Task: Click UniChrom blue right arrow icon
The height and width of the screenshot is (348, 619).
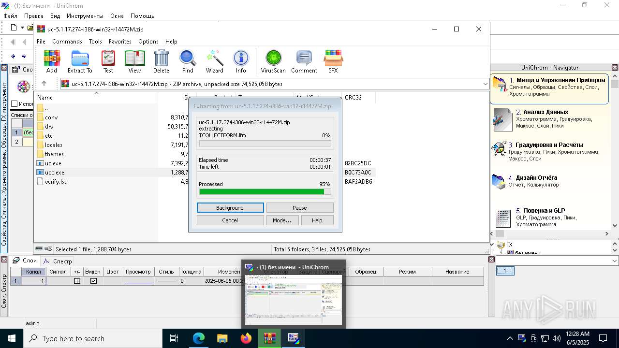Action: 25,57
